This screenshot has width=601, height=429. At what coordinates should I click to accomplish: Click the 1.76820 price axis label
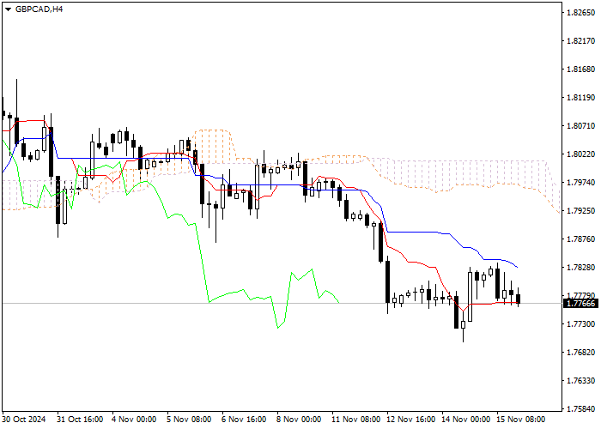(580, 353)
